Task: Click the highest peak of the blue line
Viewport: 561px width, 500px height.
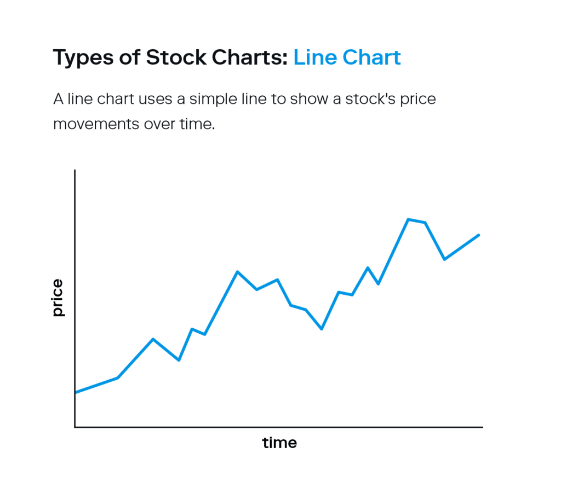Action: point(408,219)
